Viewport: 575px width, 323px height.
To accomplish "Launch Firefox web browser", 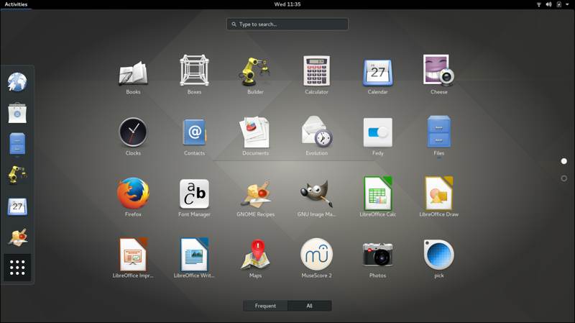I will pos(133,198).
